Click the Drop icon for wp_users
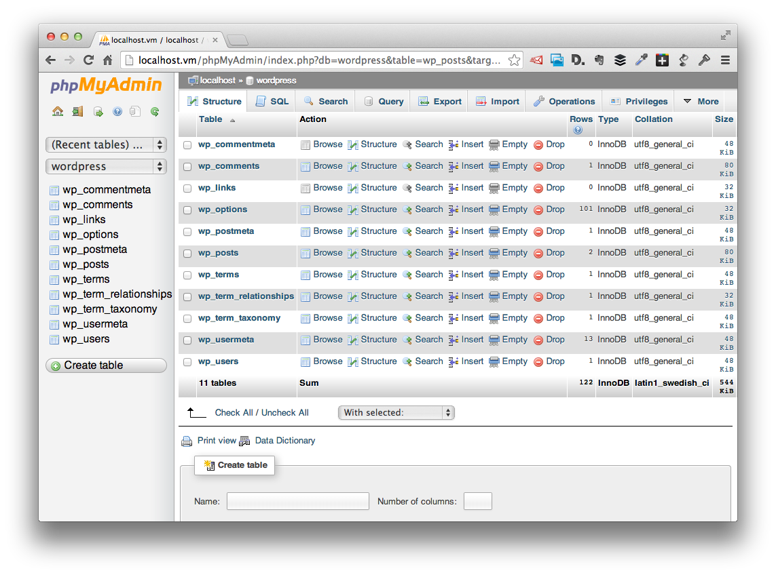 (x=538, y=362)
